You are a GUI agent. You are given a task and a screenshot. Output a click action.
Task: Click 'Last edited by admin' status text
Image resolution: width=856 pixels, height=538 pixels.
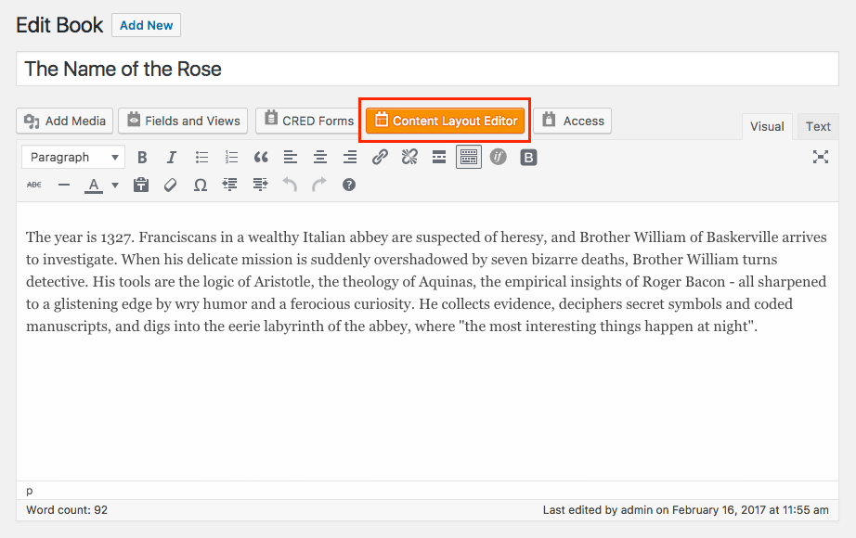pos(686,510)
